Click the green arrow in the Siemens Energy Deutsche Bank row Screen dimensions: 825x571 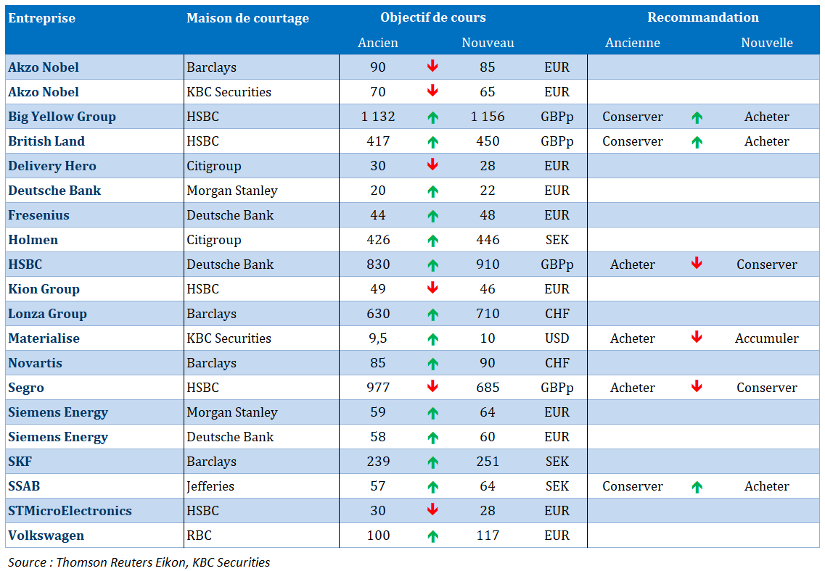(432, 438)
